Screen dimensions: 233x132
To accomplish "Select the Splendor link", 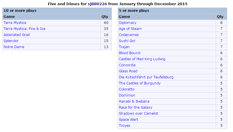I will 11,41.
